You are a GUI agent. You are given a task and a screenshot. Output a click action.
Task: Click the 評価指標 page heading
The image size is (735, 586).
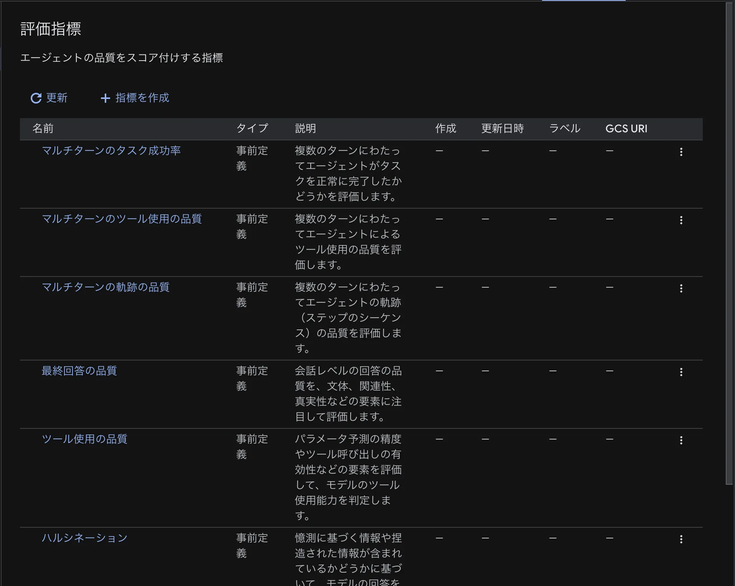coord(51,29)
